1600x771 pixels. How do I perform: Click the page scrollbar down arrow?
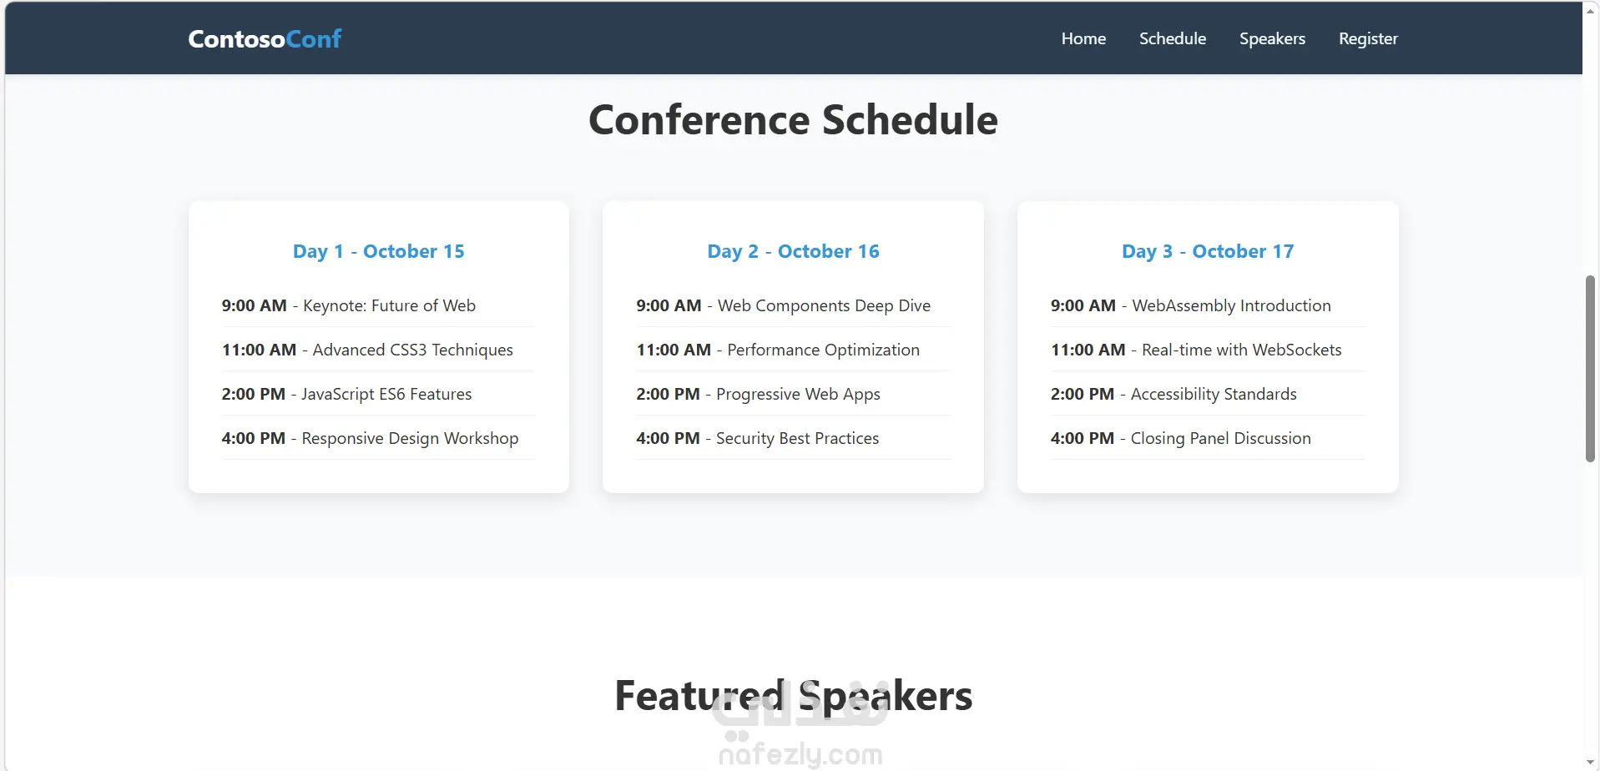coord(1591,763)
